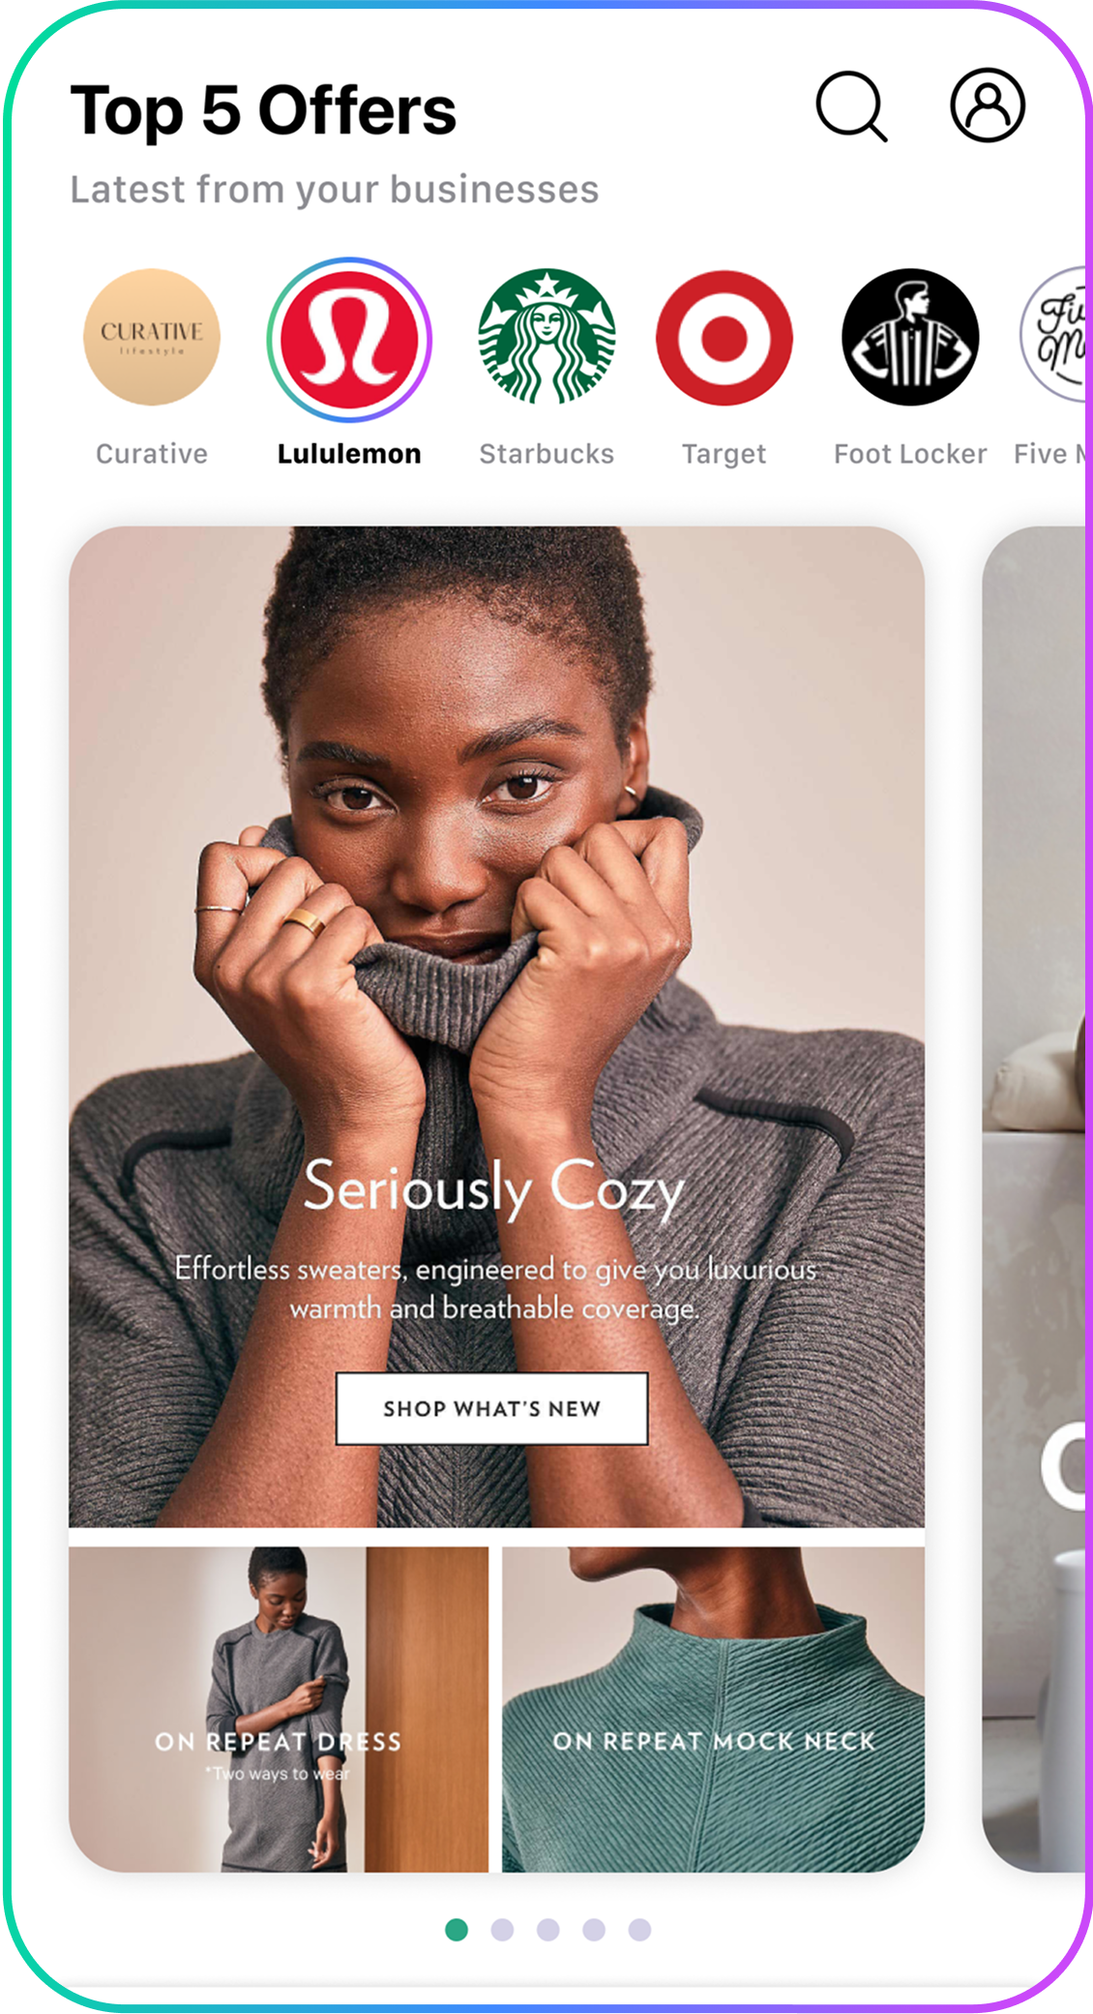Open the user profile icon

(x=988, y=105)
